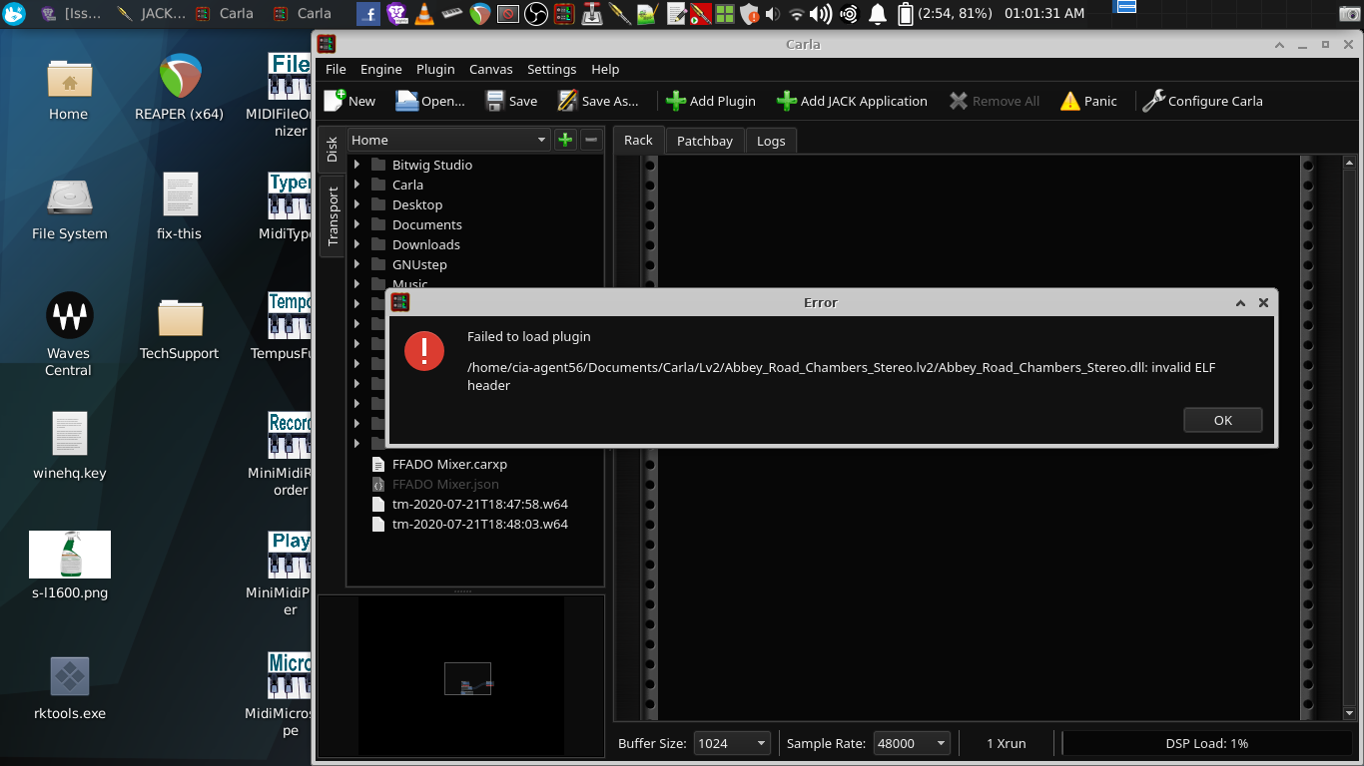Expand the Downloads folder in the file tree
This screenshot has height=766, width=1364.
356,244
